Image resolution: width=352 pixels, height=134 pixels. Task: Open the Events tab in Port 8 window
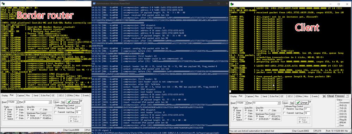86,95
